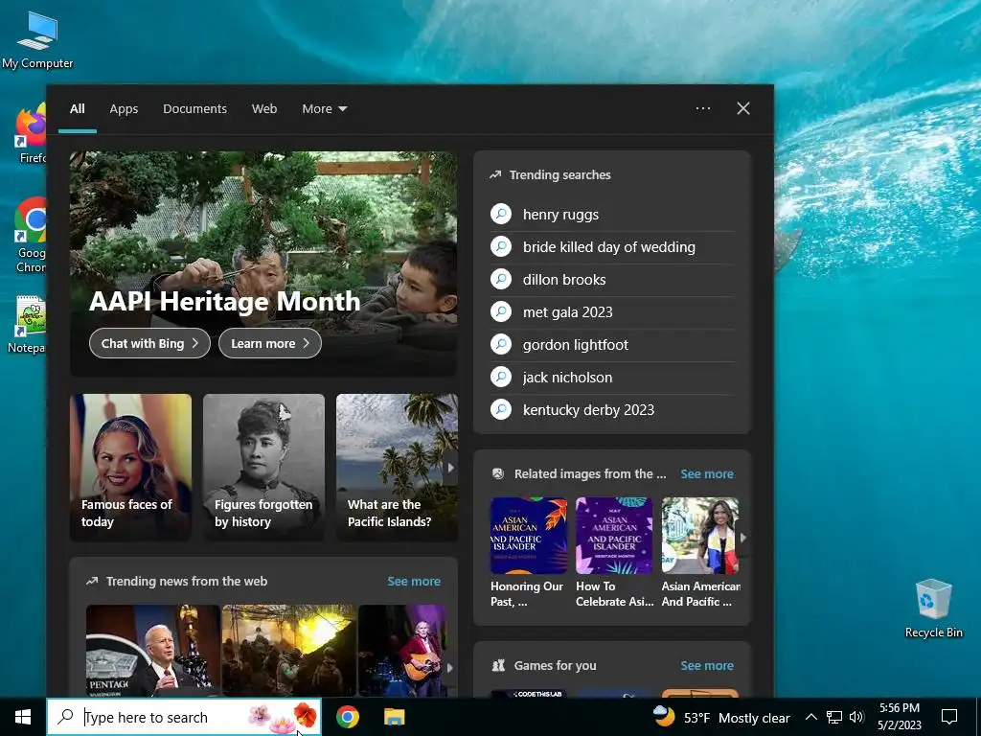Open the Asian American And Pacific image
This screenshot has width=981, height=736.
[700, 536]
